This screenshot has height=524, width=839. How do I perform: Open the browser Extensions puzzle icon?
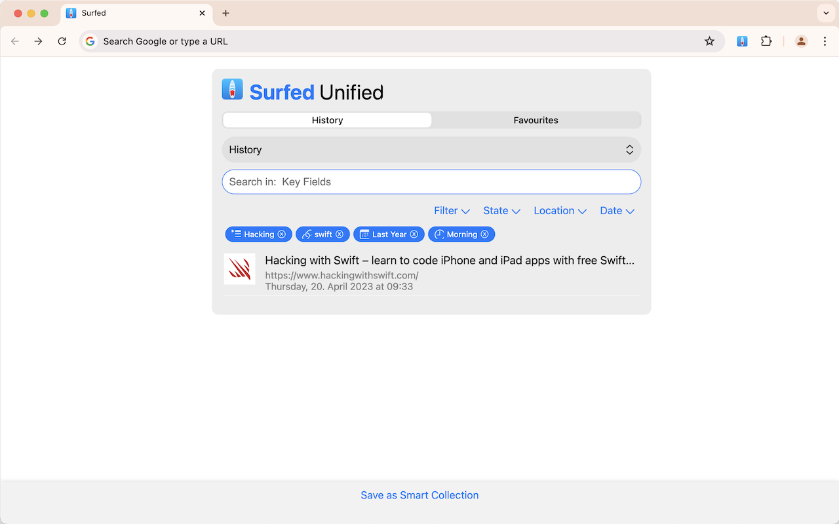coord(766,41)
